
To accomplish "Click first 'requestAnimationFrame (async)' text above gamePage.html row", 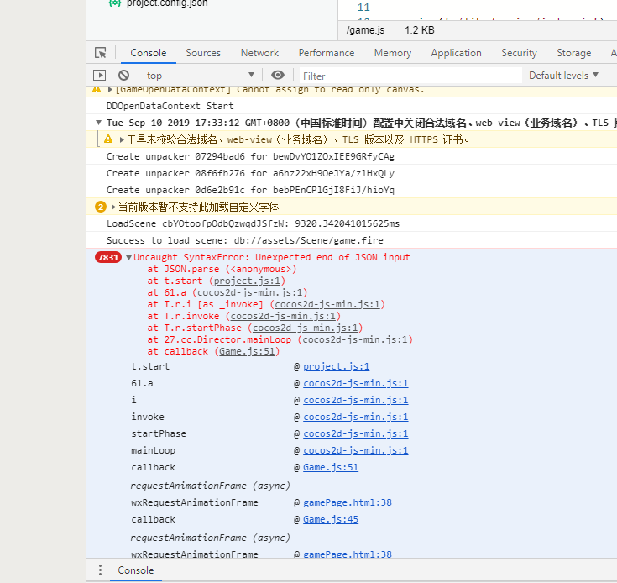I will (x=211, y=486).
